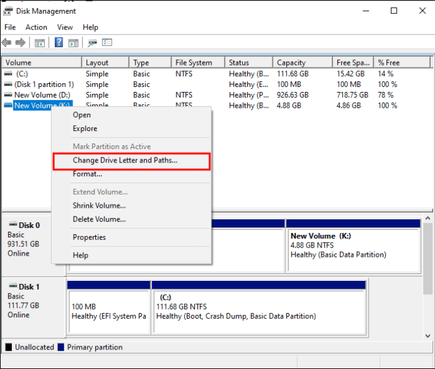The image size is (435, 369).
Task: Select Change Drive Letter and Paths
Action: click(x=125, y=161)
